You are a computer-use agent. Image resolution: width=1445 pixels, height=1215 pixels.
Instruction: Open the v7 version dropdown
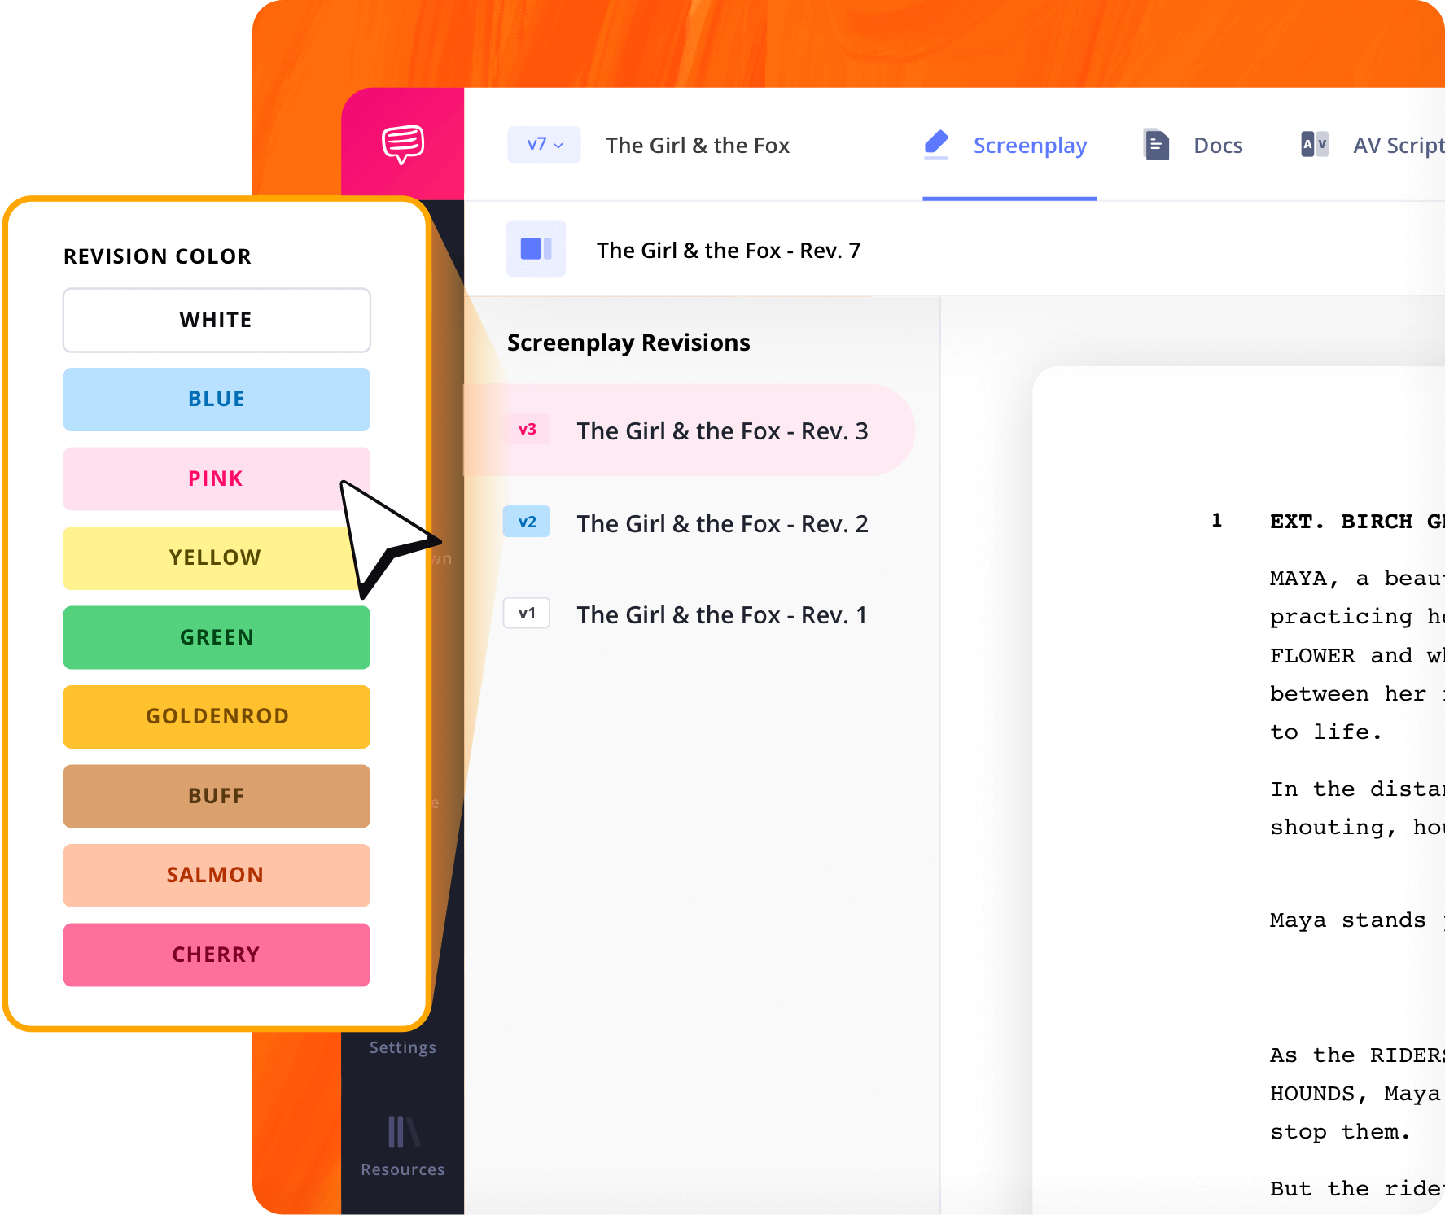click(543, 144)
